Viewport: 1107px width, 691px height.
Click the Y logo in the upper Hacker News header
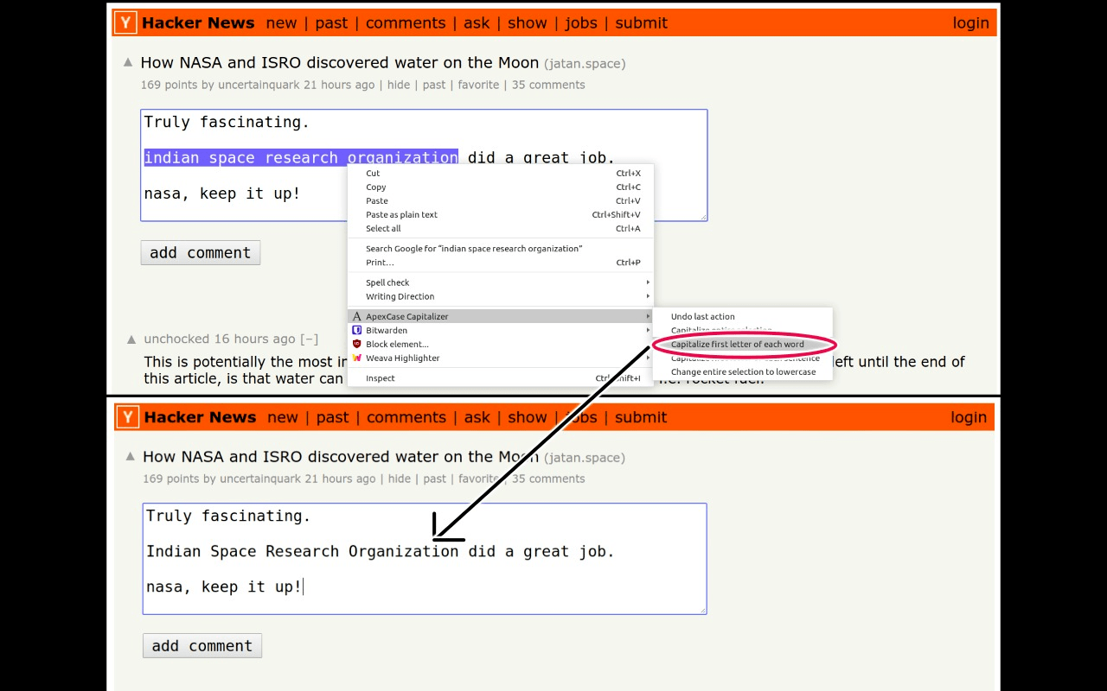pyautogui.click(x=126, y=23)
